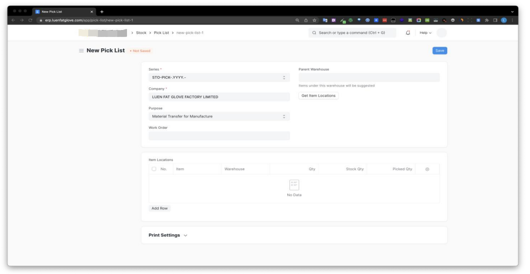The height and width of the screenshot is (274, 530).
Task: Go to Stock in the breadcrumb
Action: 142,33
